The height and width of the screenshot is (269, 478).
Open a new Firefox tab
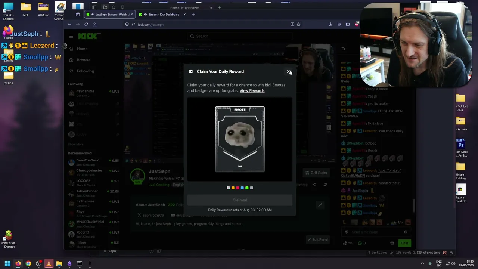[x=193, y=15]
